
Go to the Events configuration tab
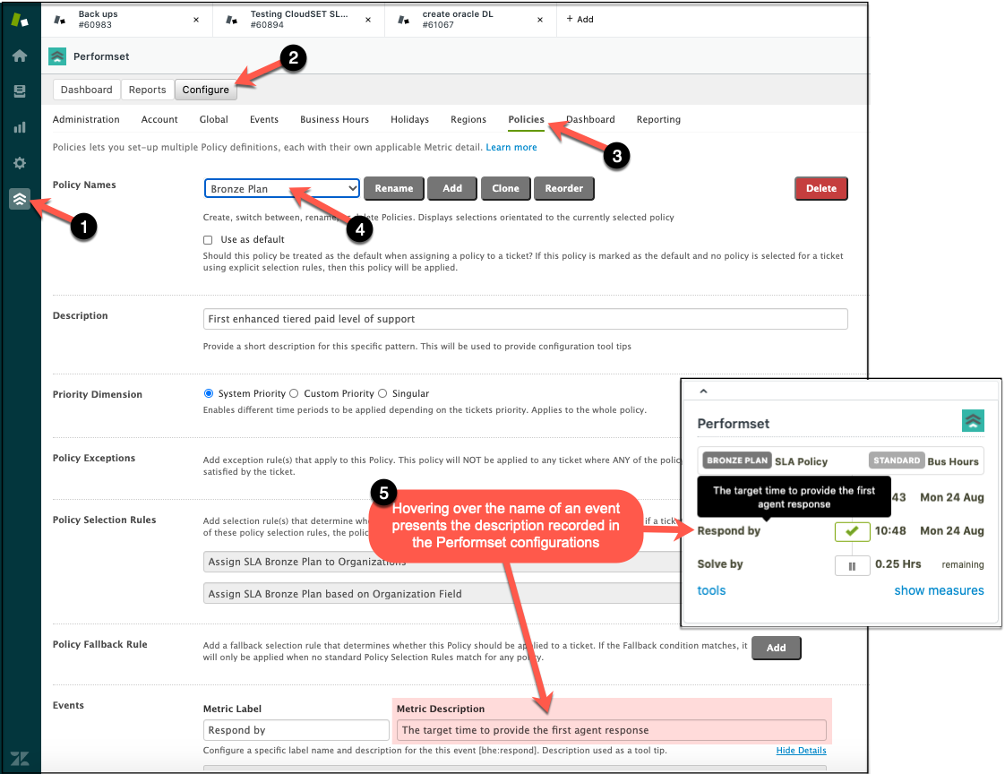pos(264,119)
